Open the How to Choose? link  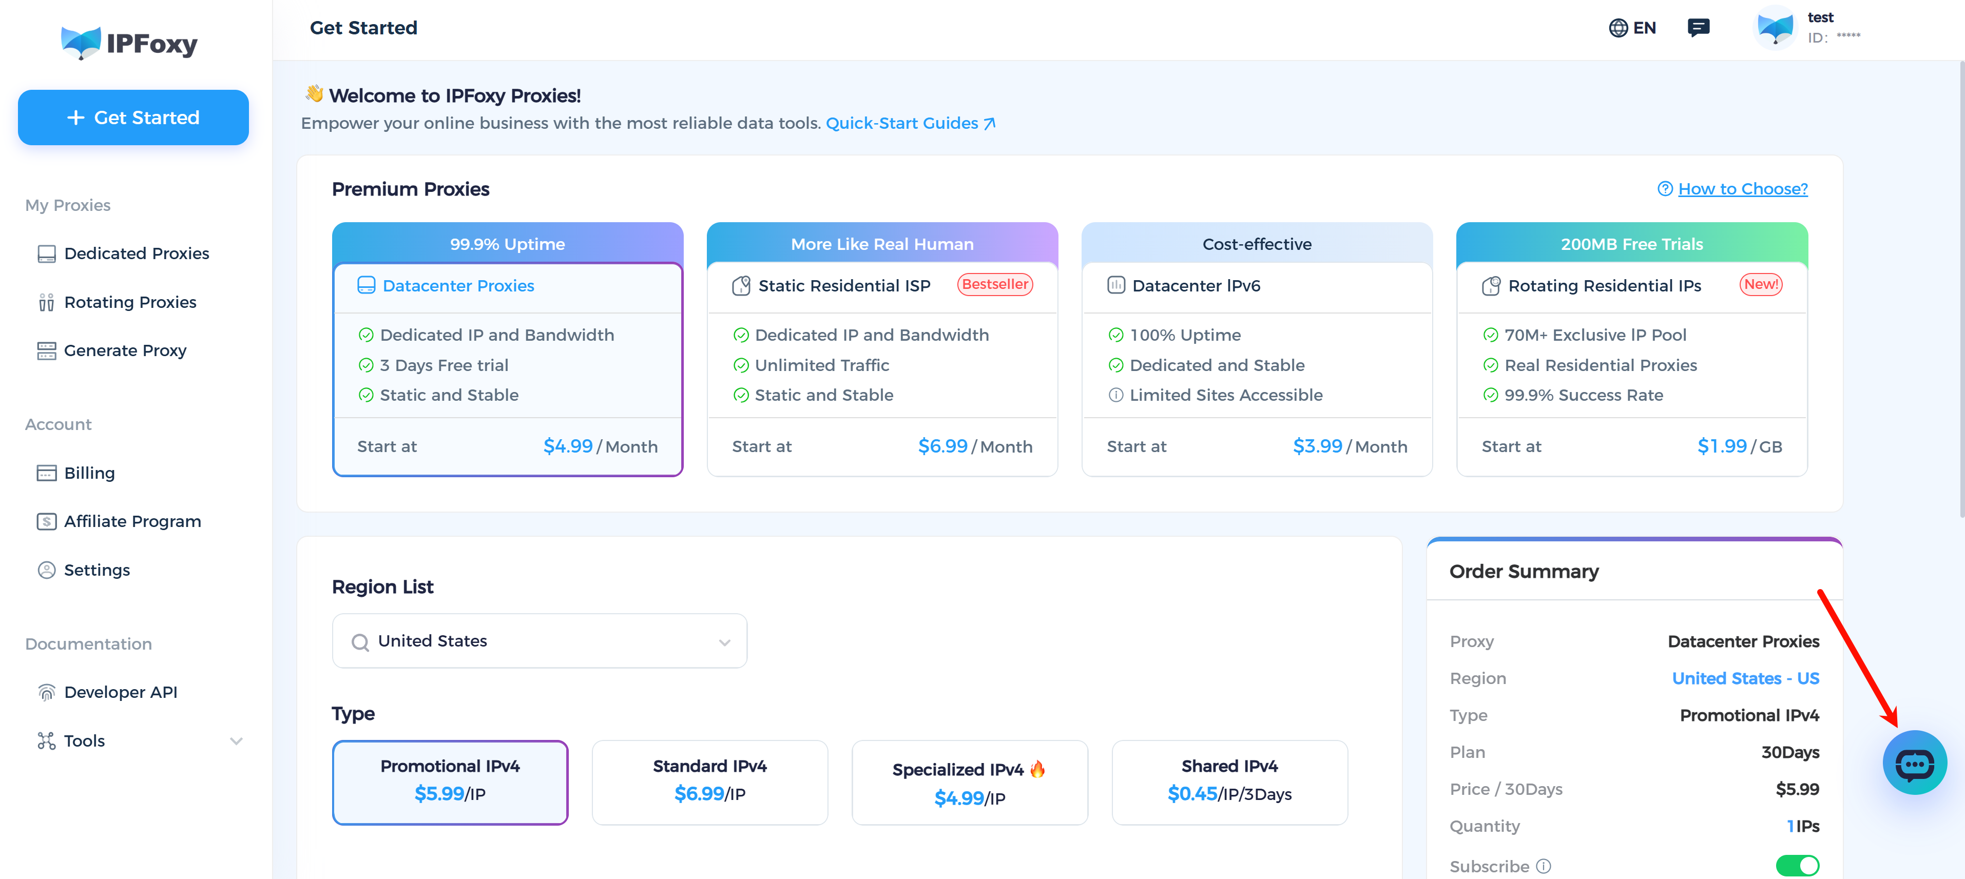point(1742,188)
